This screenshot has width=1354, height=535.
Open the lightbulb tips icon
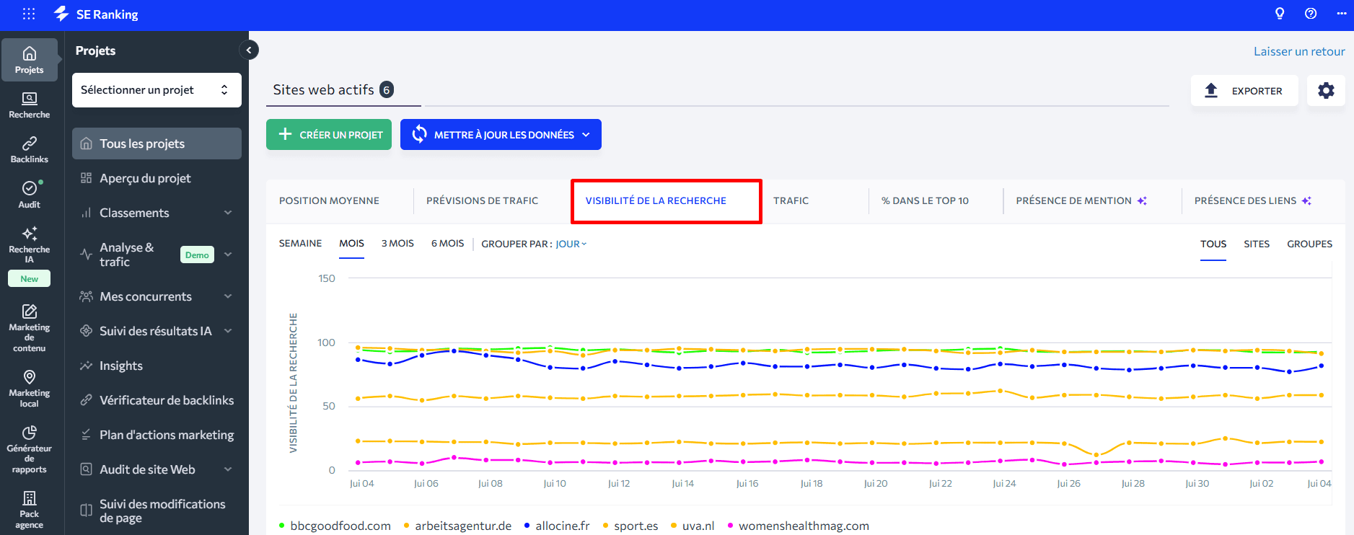coord(1280,14)
